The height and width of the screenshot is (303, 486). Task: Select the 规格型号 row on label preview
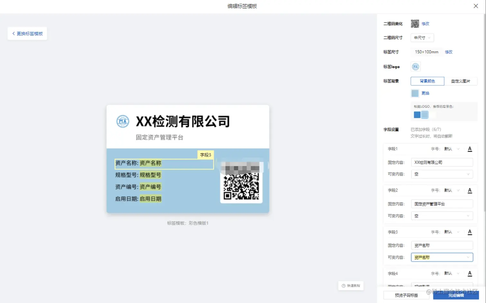[138, 175]
